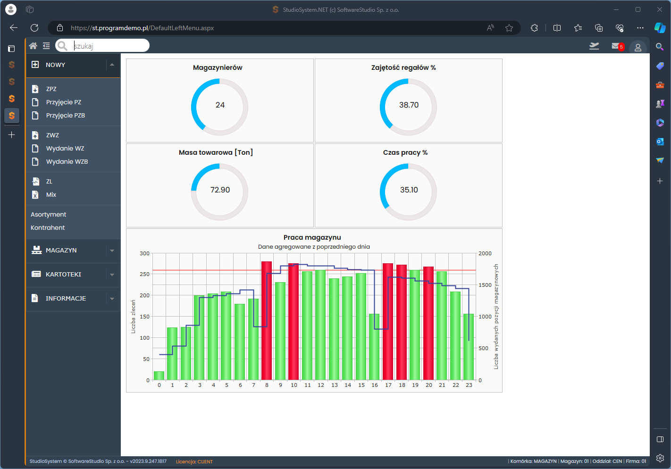Click the red bar for hour 8
Screen dimensions: 671x469
click(x=267, y=320)
